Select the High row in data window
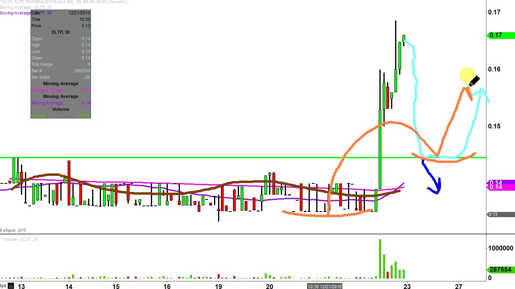Image resolution: width=515 pixels, height=289 pixels. pos(61,45)
